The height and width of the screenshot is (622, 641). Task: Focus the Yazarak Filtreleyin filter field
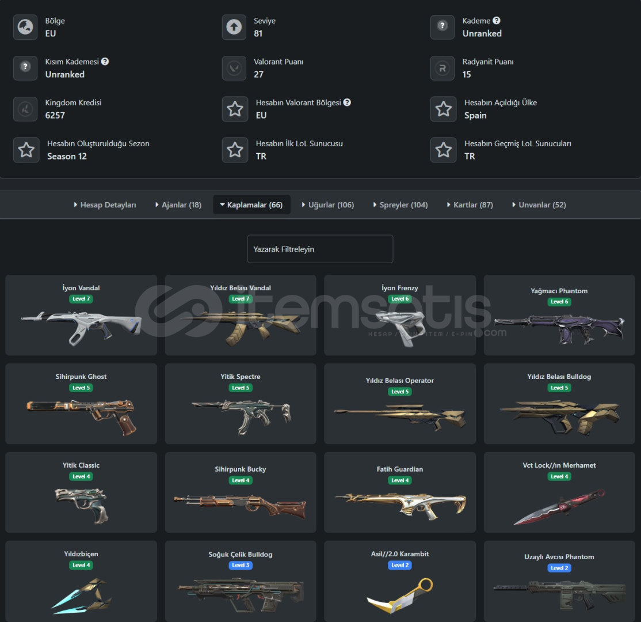coord(320,249)
